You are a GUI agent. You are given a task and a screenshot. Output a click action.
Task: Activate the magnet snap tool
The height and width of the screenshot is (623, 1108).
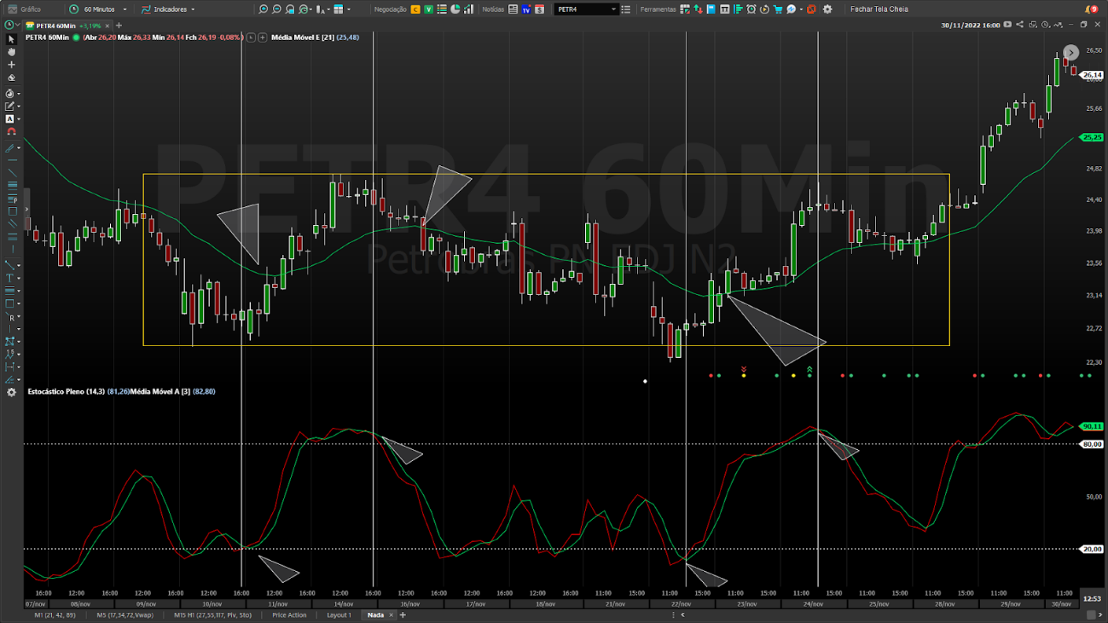tap(11, 132)
